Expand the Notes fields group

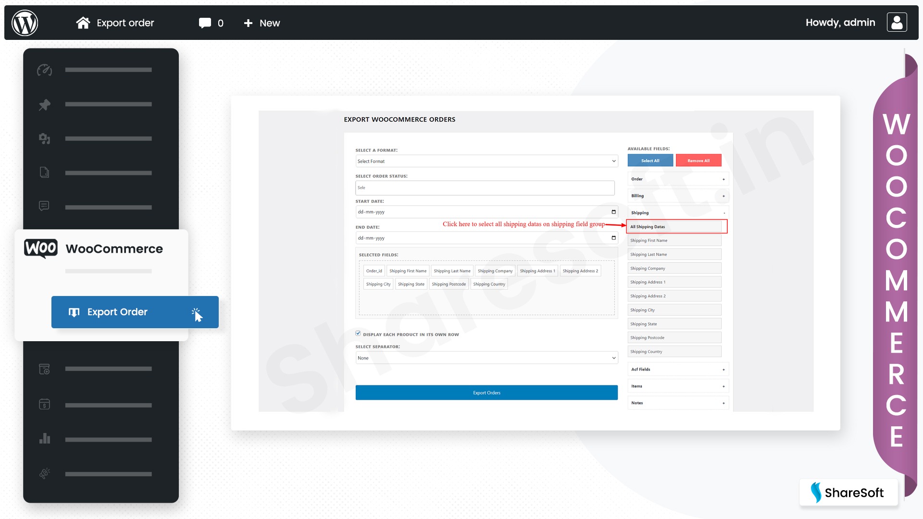click(678, 403)
